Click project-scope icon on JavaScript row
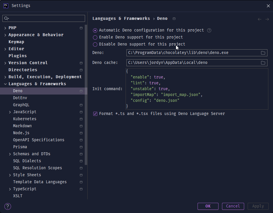Screen dimensions: 273x213 tap(81, 112)
